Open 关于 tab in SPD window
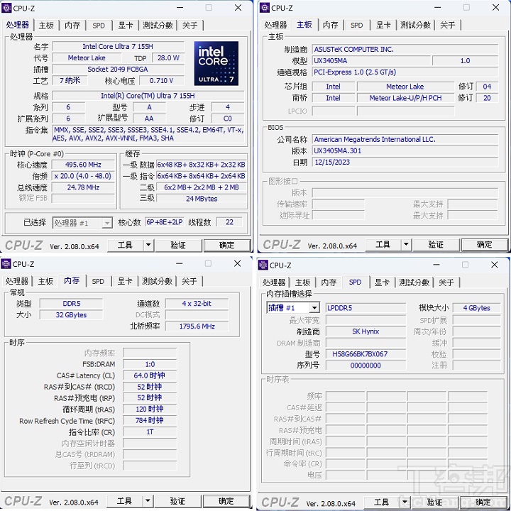511x511 pixels. 446,282
